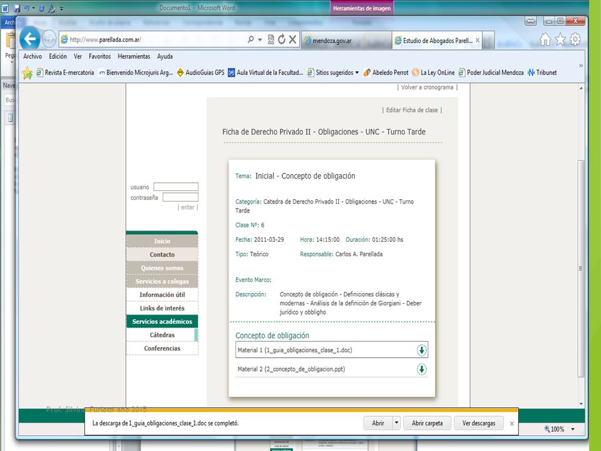Stop loading with the X icon
The image size is (601, 451).
[x=292, y=39]
